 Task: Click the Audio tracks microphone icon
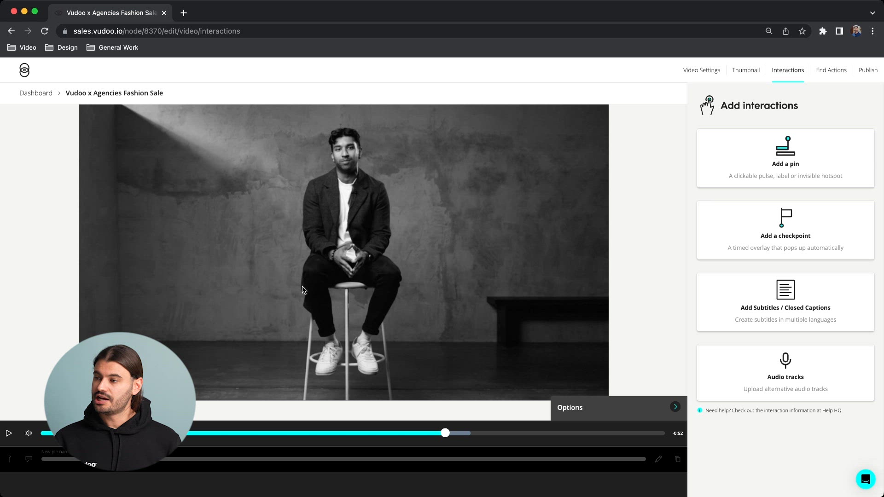coord(785,361)
